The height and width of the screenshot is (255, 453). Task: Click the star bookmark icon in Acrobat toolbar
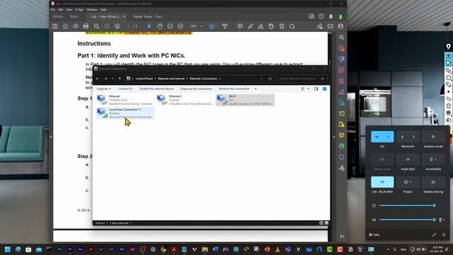pyautogui.click(x=65, y=26)
